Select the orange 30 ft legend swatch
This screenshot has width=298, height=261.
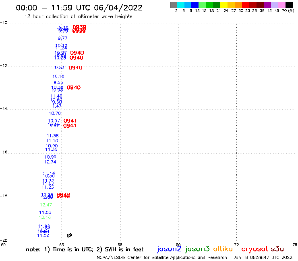coord(238,5)
